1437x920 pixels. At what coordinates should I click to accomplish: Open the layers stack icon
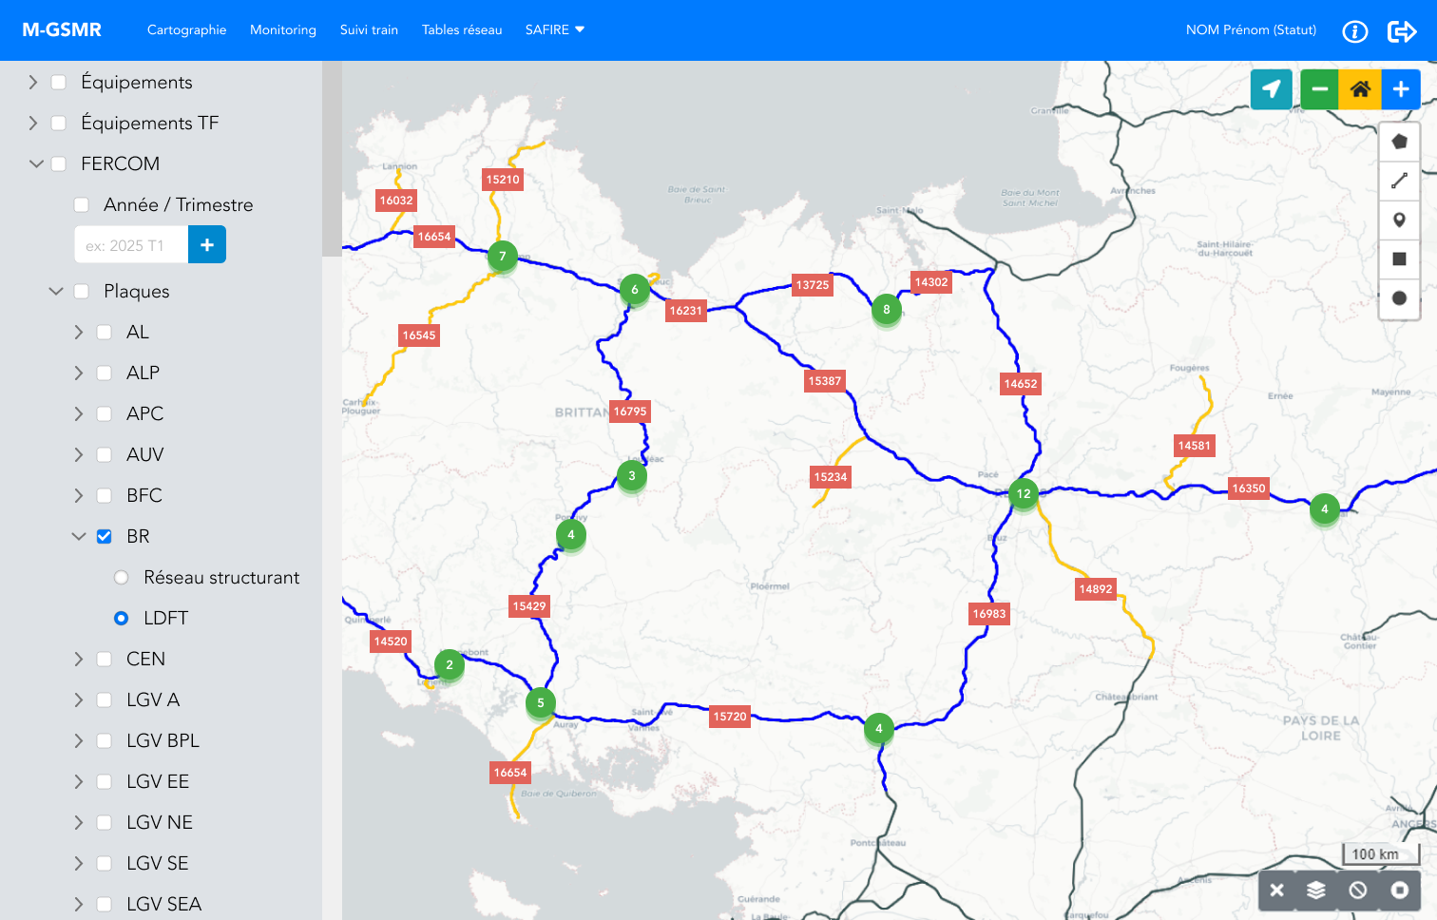pyautogui.click(x=1316, y=890)
